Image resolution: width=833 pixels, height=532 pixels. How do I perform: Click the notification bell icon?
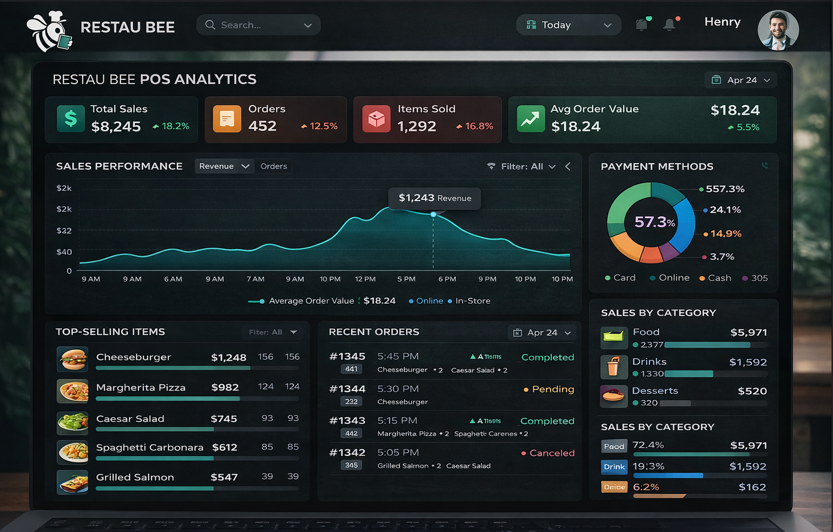tap(670, 24)
